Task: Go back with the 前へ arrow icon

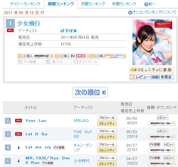Action: (x=146, y=5)
